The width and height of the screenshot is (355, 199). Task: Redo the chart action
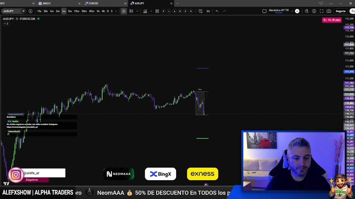pyautogui.click(x=224, y=11)
